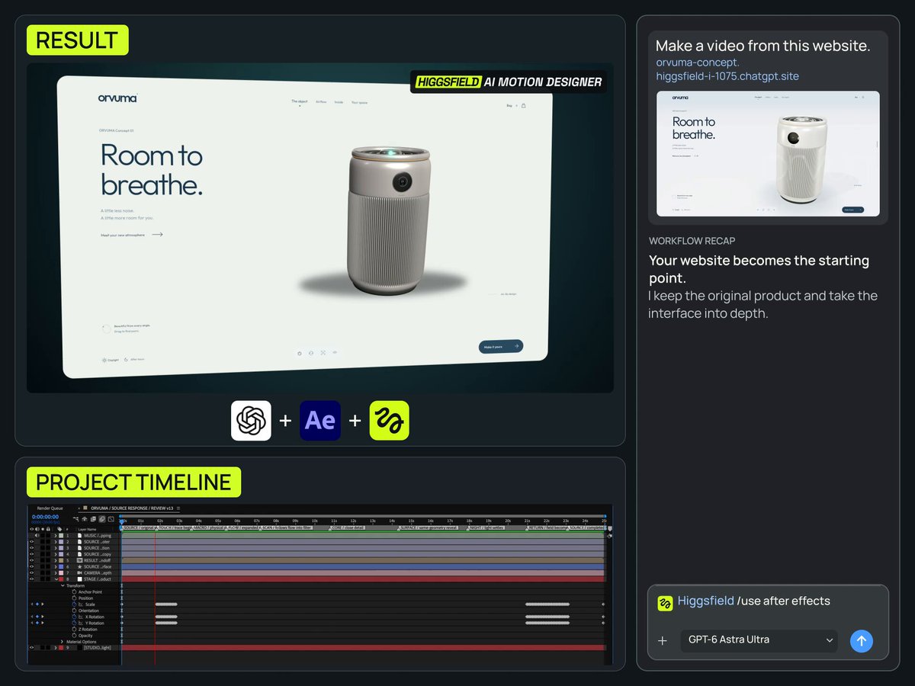915x686 pixels.
Task: Collapse layer 8 STAGE /..oduct properties
Action: coord(56,579)
